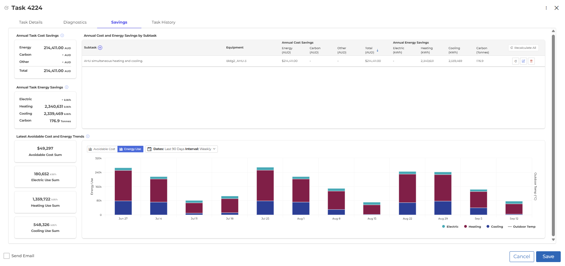Image resolution: width=565 pixels, height=266 pixels.
Task: Enable the Send Email checkbox
Action: pyautogui.click(x=7, y=256)
